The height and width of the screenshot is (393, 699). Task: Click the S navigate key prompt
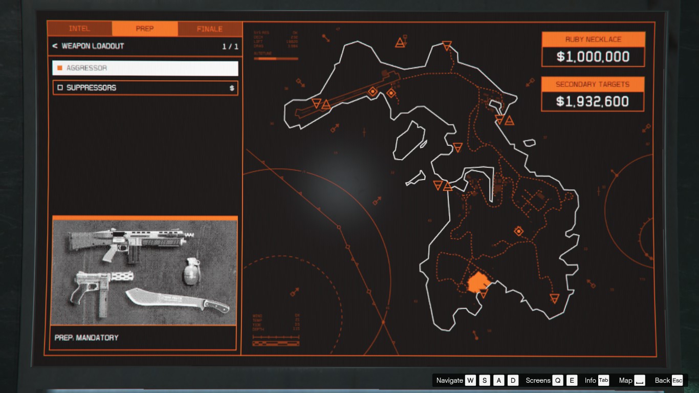(485, 380)
